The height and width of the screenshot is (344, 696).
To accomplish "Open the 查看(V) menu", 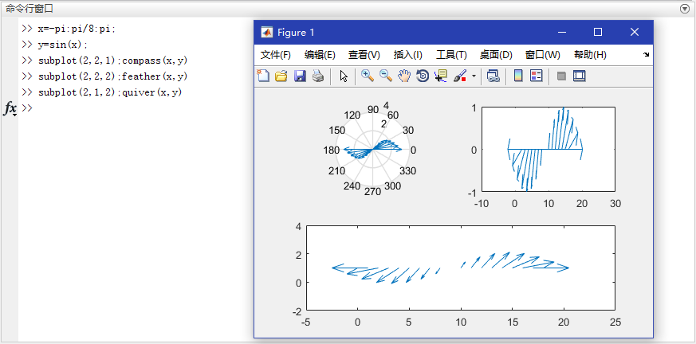I will (x=364, y=55).
